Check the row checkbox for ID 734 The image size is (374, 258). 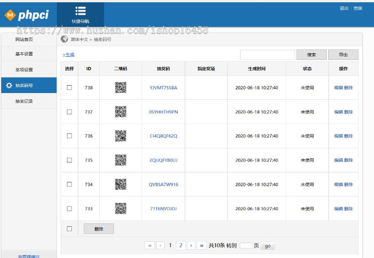point(69,184)
